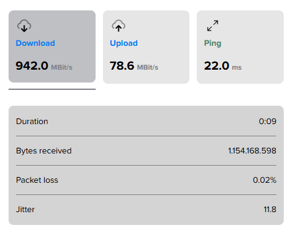
Task: Click the 22.0 ms ping value
Action: click(x=223, y=66)
